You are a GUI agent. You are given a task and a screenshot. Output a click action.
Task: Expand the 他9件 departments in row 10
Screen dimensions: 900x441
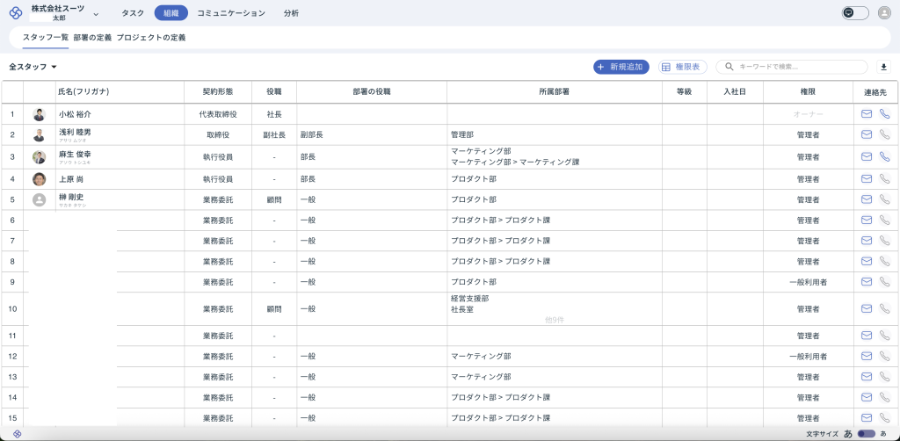(x=554, y=320)
